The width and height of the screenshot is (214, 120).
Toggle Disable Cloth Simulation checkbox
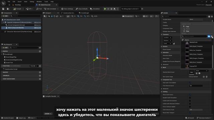tap(190, 98)
